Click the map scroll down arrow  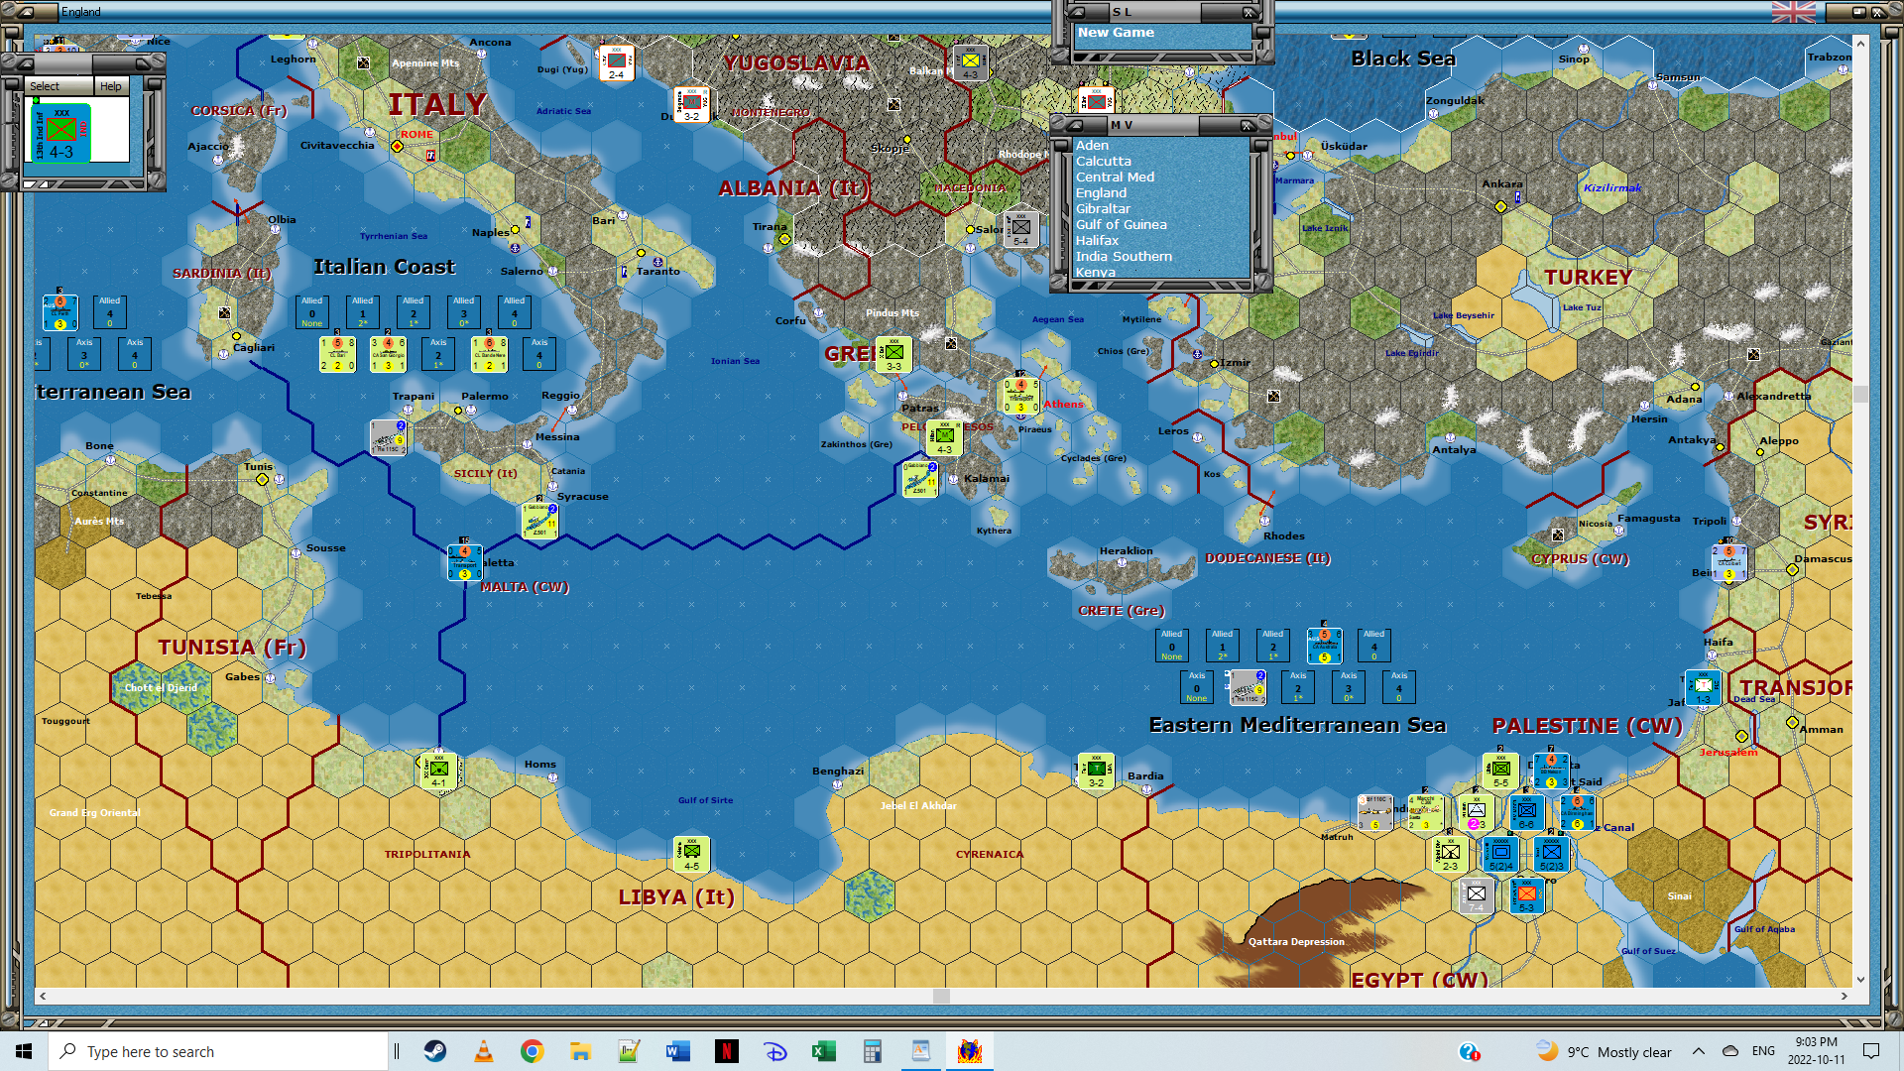pos(1860,979)
